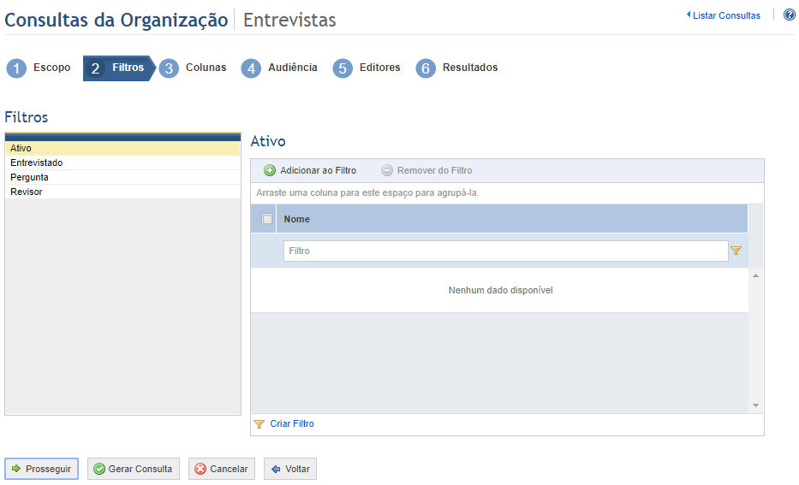Click the Criar Filtro link
Image resolution: width=799 pixels, height=485 pixels.
tap(292, 423)
